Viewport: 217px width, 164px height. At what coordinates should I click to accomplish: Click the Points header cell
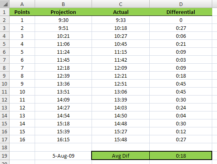(22, 12)
